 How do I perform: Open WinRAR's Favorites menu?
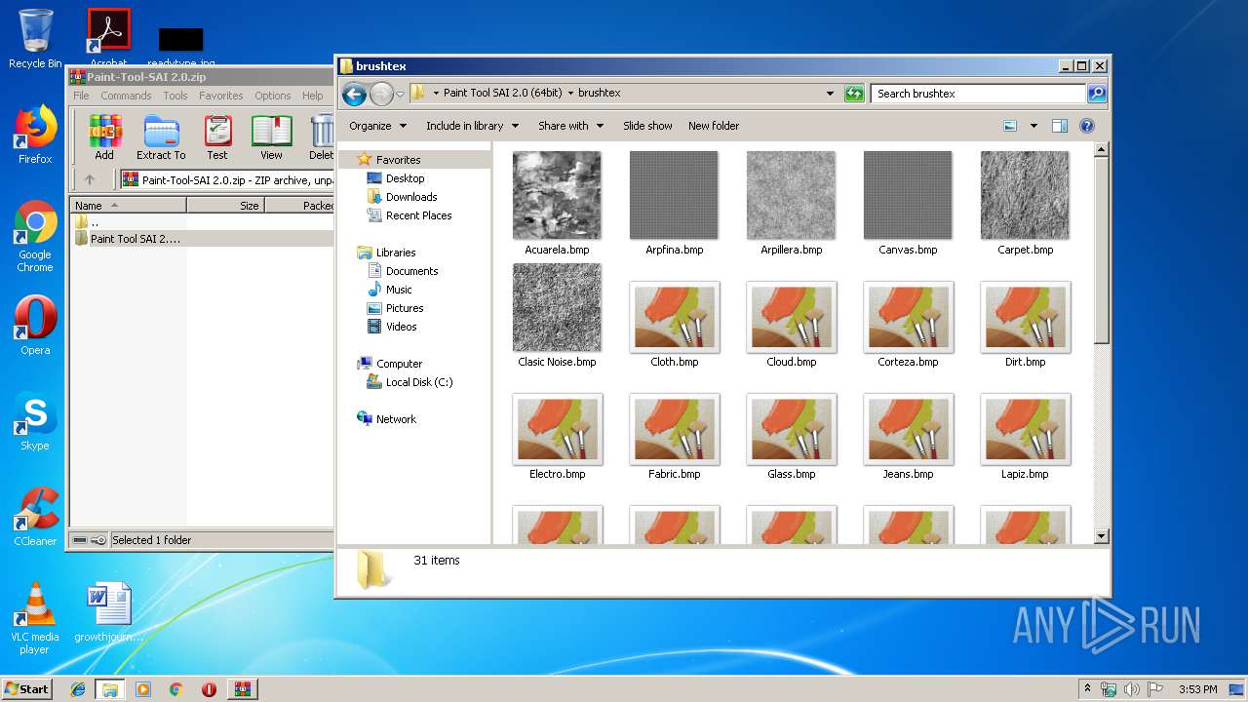(221, 96)
